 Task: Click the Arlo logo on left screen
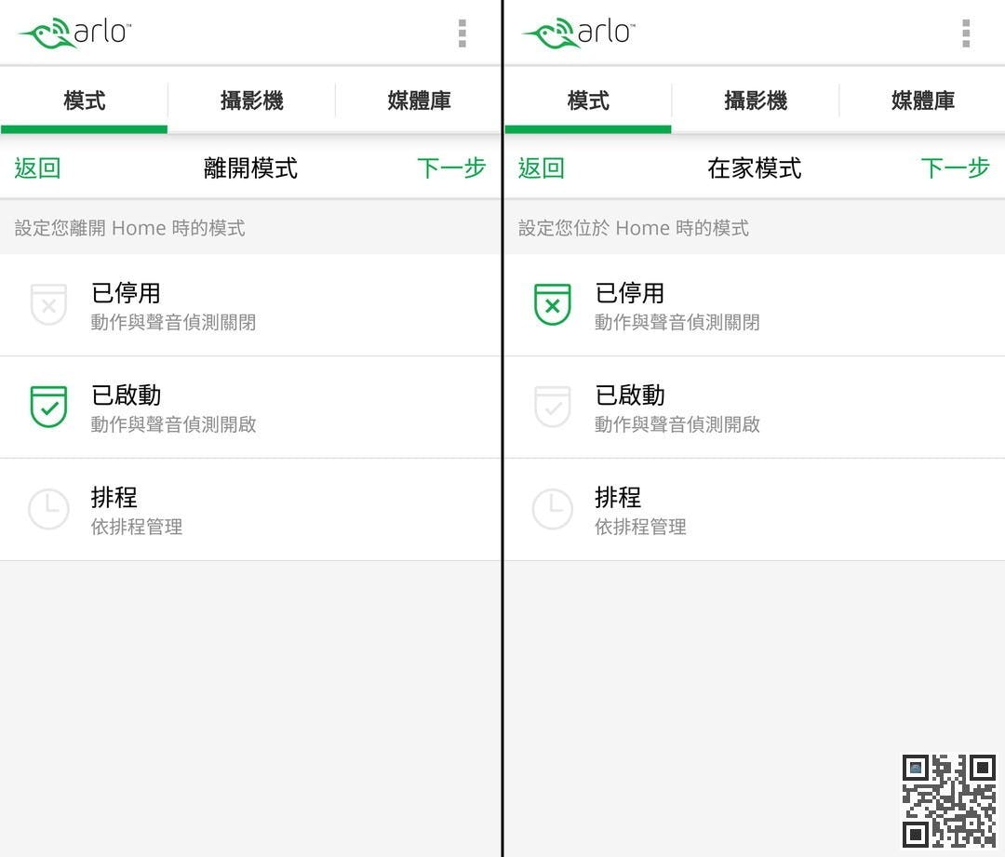pos(75,33)
